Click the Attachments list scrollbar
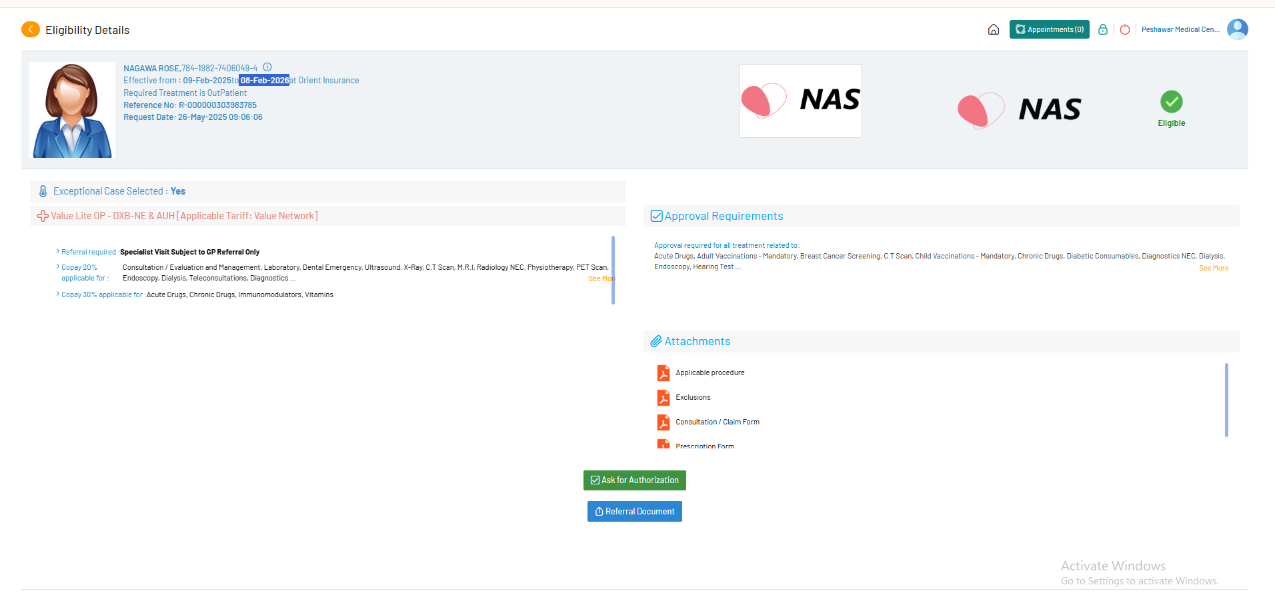 [x=1226, y=400]
